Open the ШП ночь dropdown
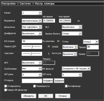This screenshot has height=101, width=104. (x=72, y=75)
